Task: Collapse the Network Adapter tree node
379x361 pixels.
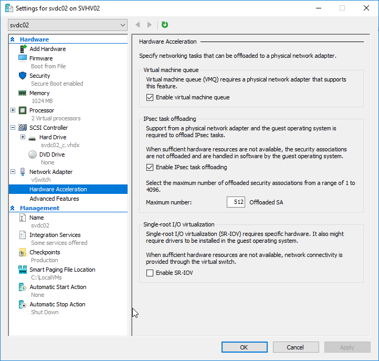Action: tap(13, 171)
